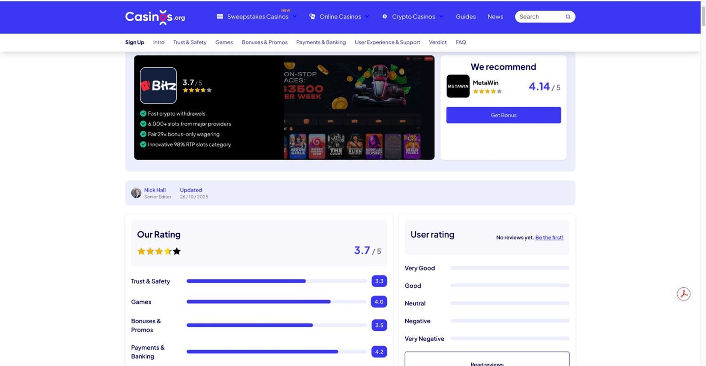Click the Crypto Casinos coin icon
This screenshot has width=706, height=366.
point(385,16)
